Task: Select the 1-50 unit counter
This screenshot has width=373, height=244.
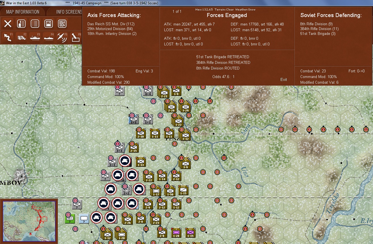Action: point(170,191)
